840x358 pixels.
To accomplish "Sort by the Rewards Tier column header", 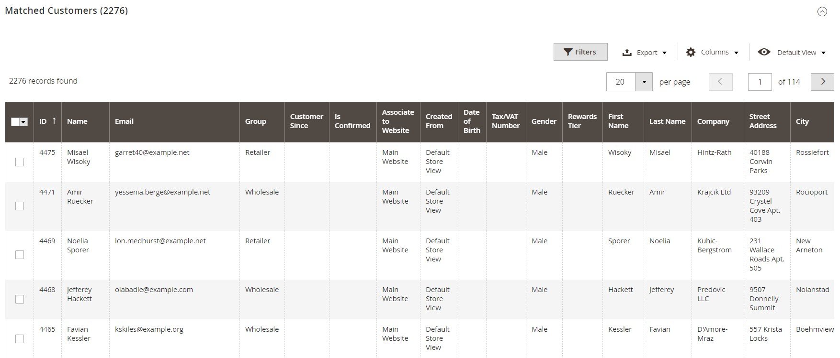I will tap(582, 121).
